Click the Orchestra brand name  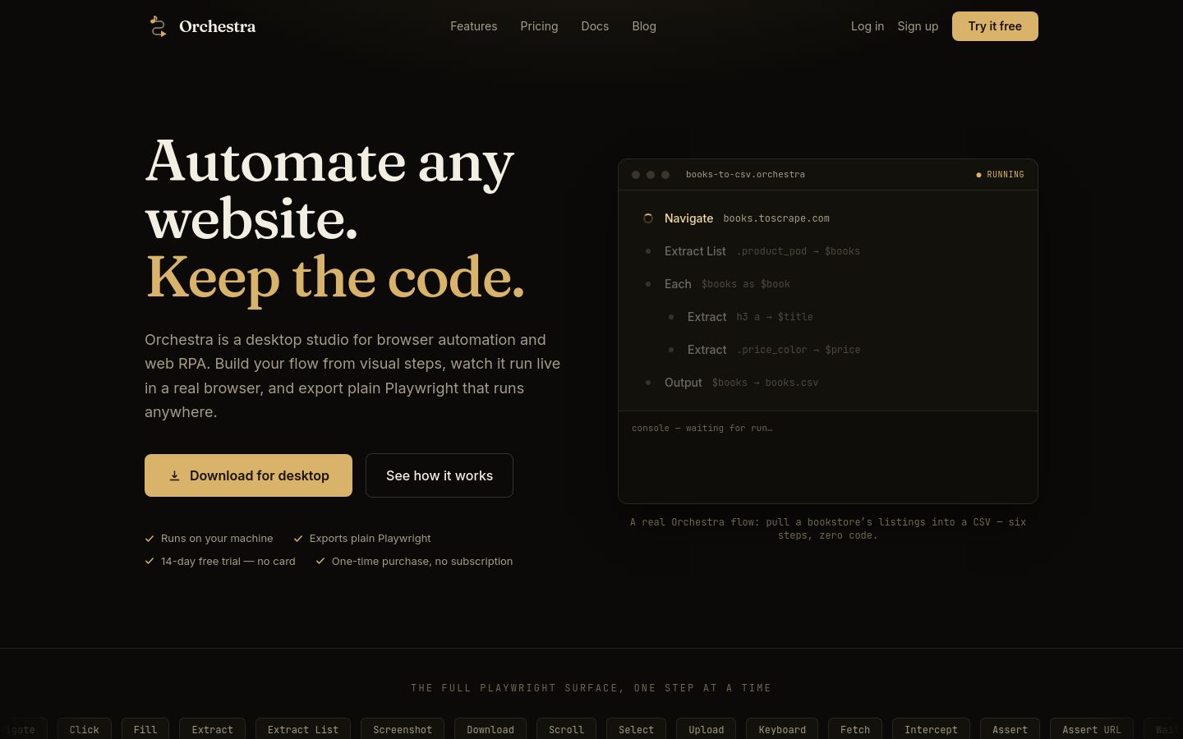click(217, 26)
